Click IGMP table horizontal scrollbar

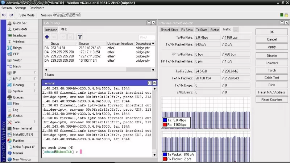(99, 70)
